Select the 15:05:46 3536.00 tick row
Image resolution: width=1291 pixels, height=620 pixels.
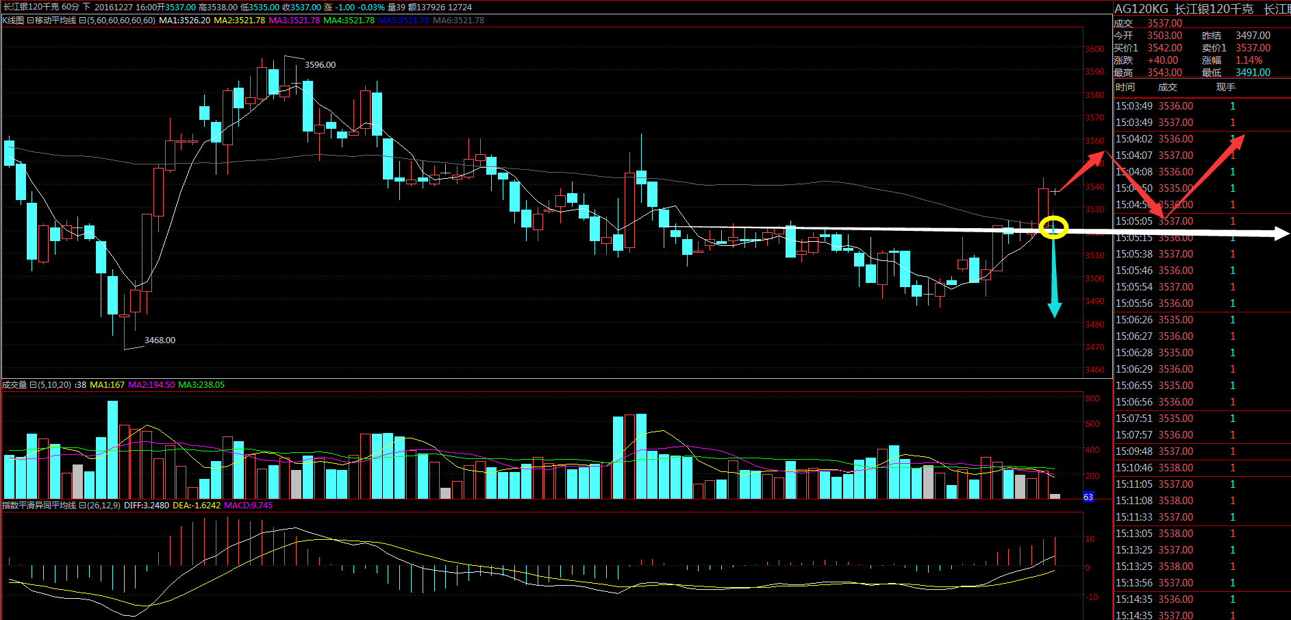pos(1202,271)
